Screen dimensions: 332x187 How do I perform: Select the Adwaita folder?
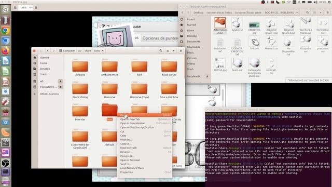pos(80,68)
